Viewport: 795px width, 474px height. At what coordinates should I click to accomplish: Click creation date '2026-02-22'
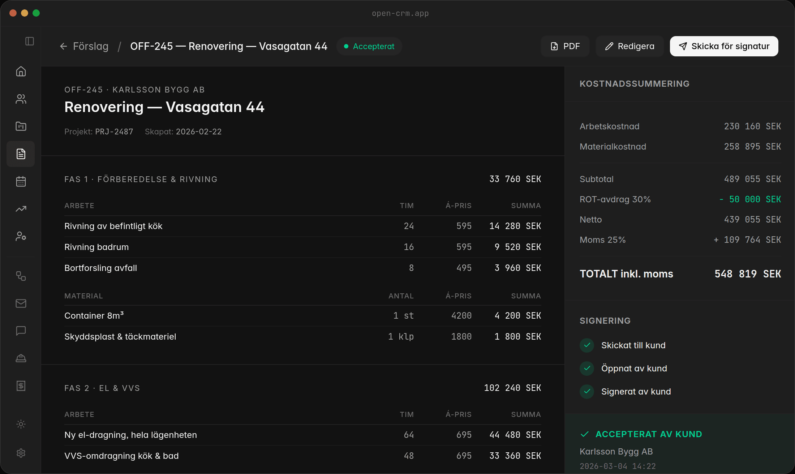coord(199,132)
